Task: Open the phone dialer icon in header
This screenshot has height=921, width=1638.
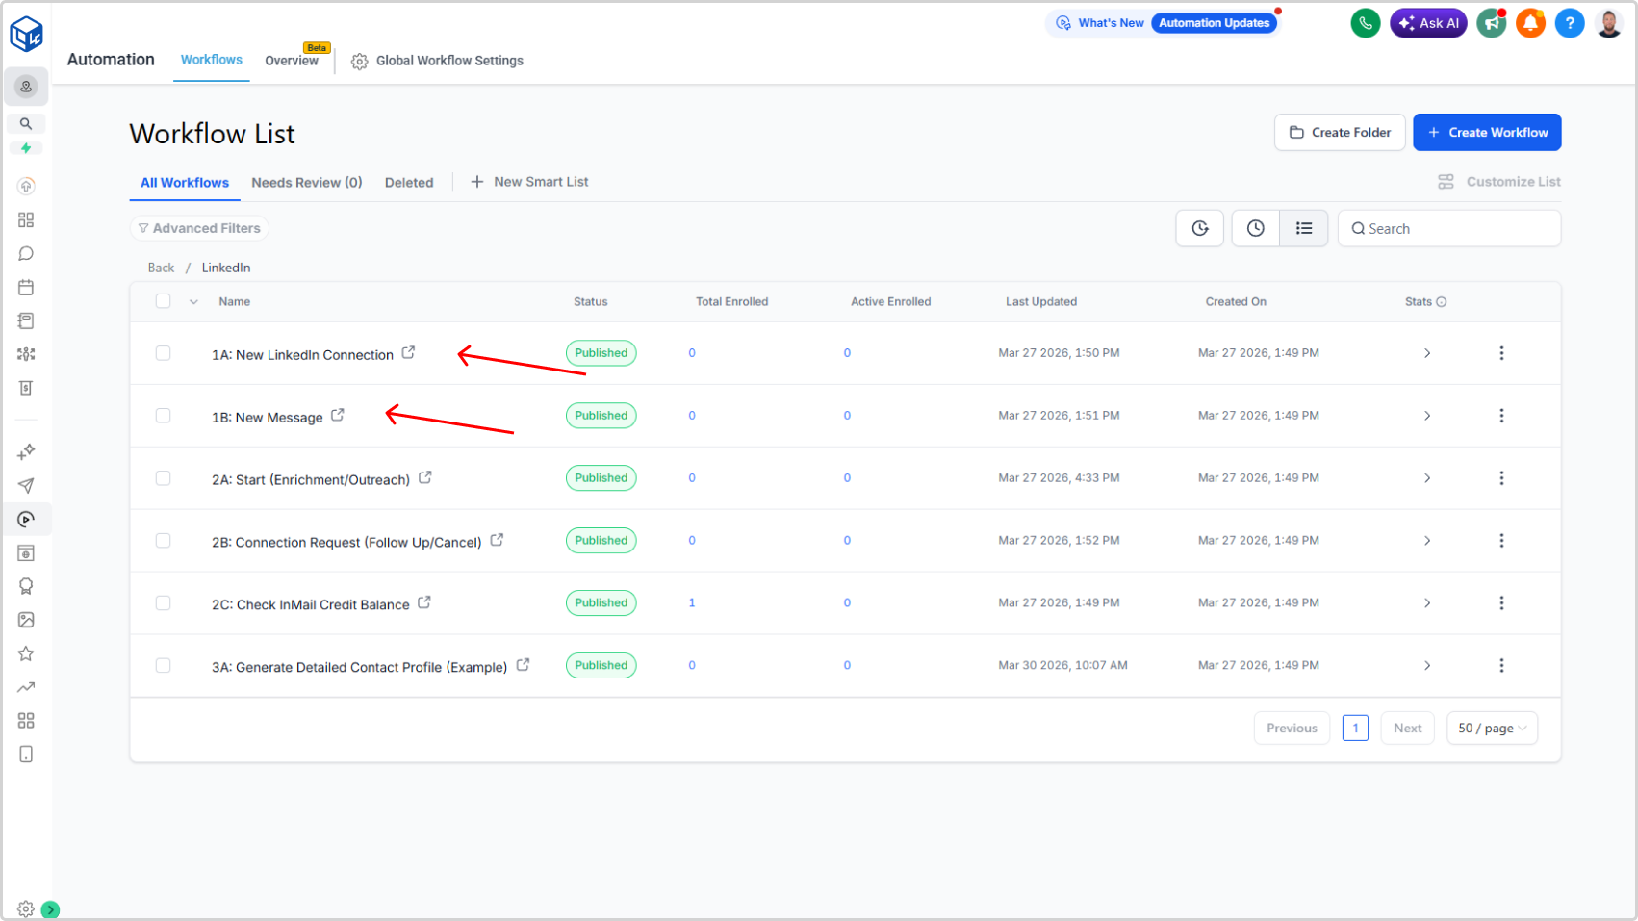Action: pos(1365,23)
